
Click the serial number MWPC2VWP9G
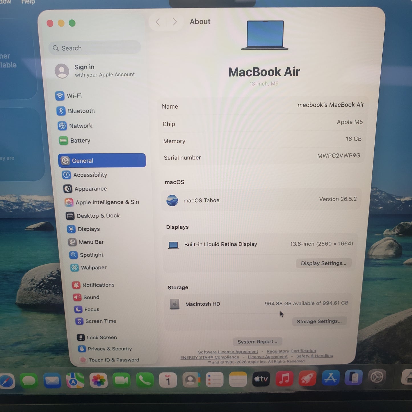[x=339, y=156]
